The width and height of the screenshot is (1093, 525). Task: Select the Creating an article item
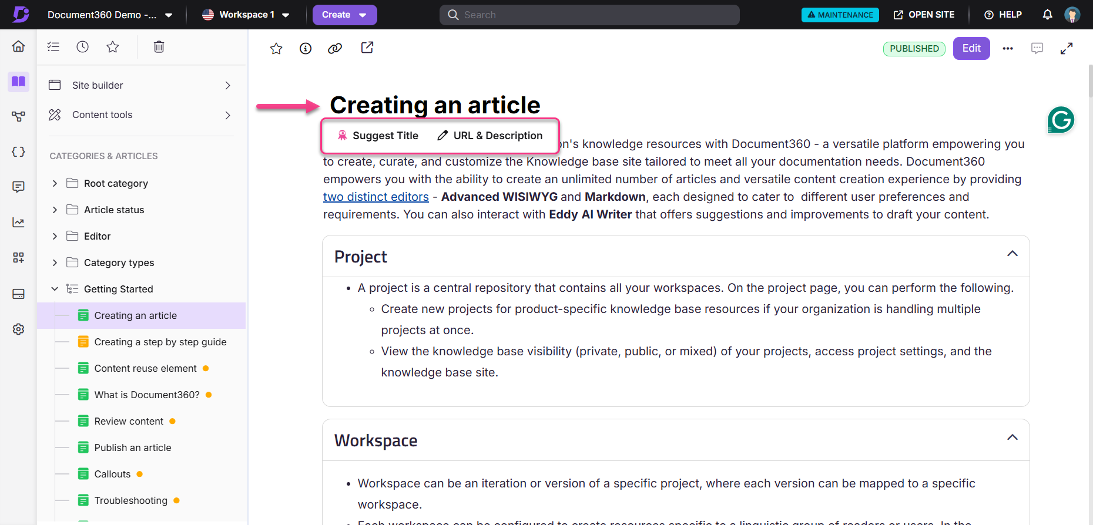click(x=142, y=315)
